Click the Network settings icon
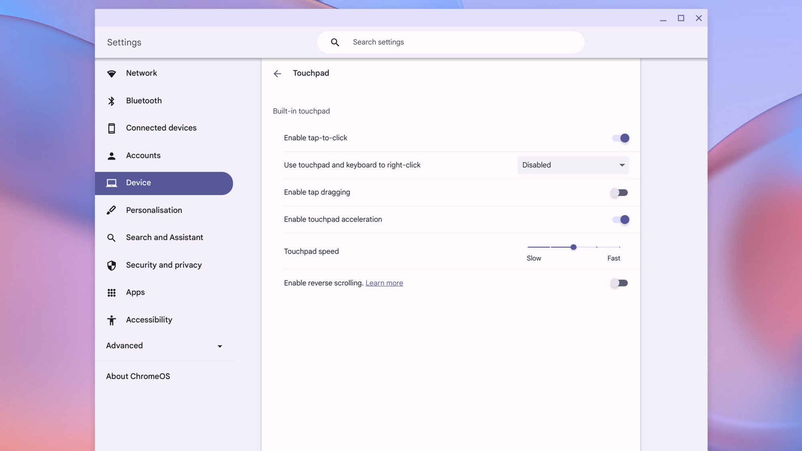The image size is (802, 451). (x=111, y=73)
